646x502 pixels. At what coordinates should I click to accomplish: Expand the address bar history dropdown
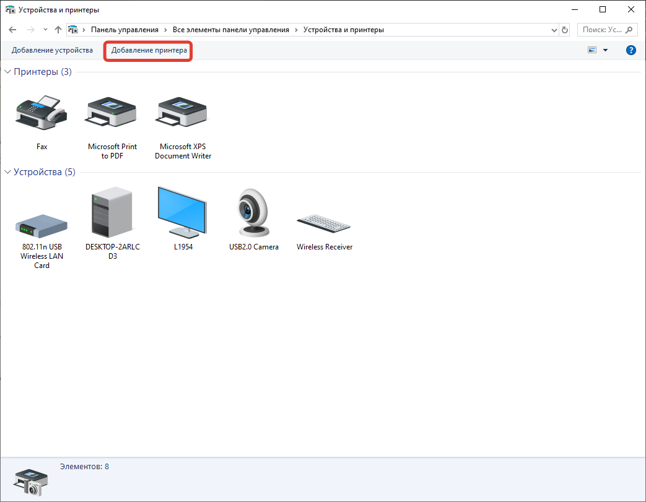click(x=554, y=30)
